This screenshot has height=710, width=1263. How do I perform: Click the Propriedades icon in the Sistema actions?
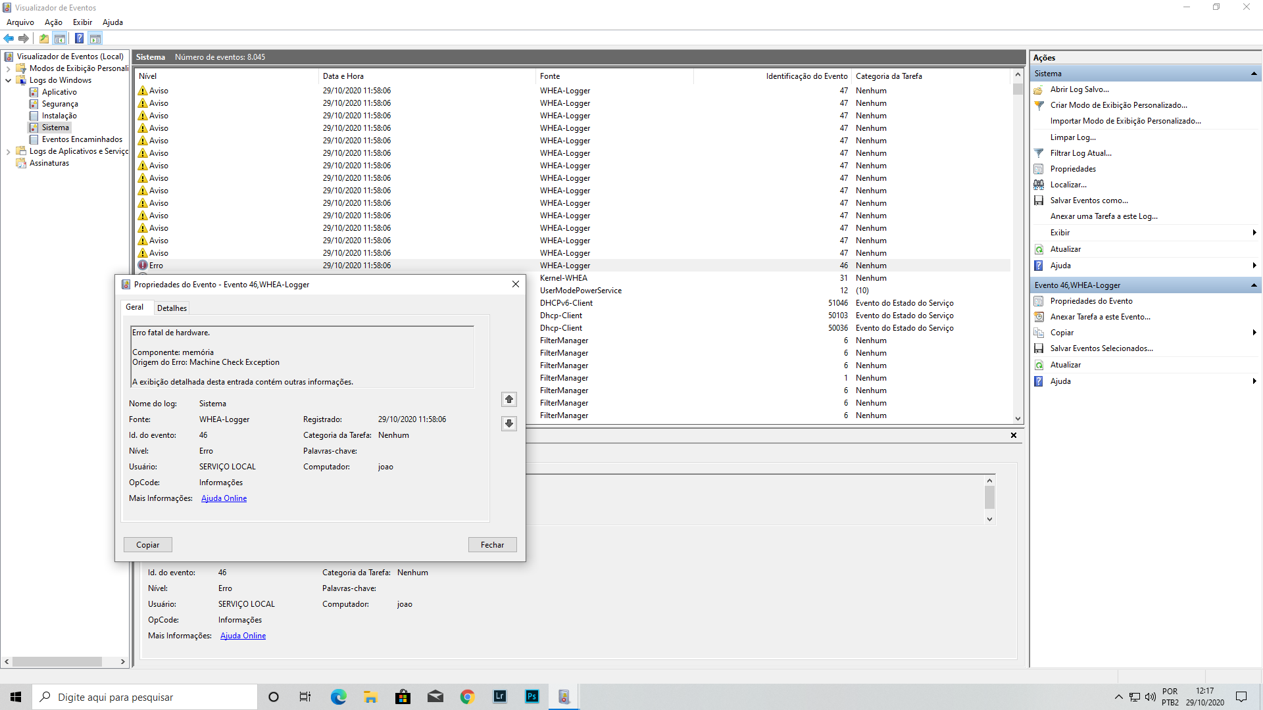(1039, 169)
